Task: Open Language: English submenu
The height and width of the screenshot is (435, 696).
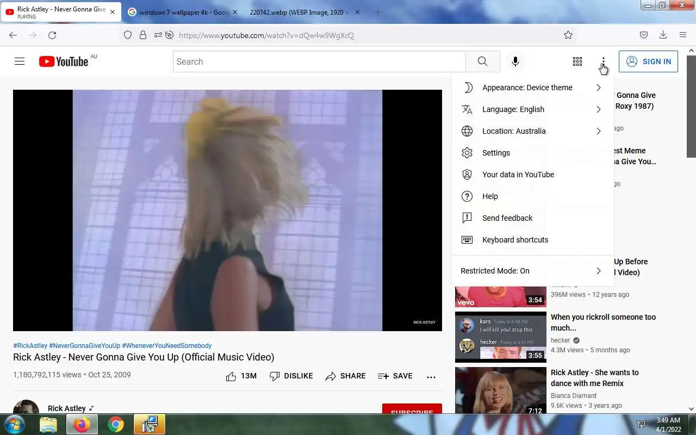Action: tap(533, 109)
